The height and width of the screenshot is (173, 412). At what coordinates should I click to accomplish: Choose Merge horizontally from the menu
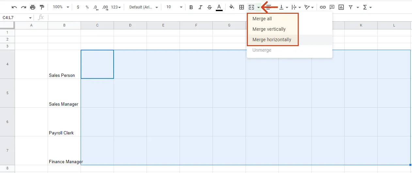(x=272, y=40)
